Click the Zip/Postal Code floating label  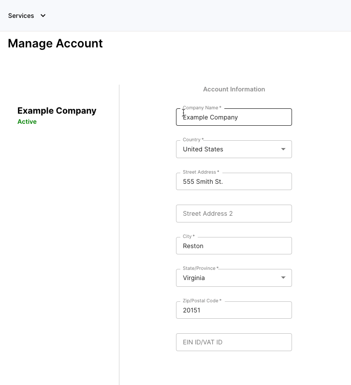point(202,301)
